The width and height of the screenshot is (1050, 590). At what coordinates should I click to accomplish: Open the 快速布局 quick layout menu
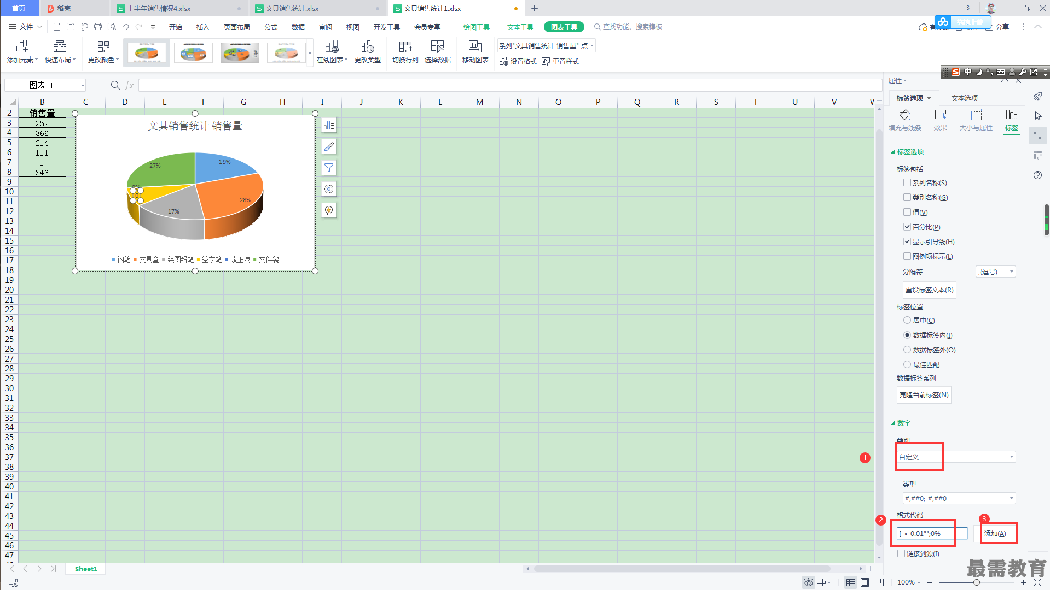[x=60, y=52]
